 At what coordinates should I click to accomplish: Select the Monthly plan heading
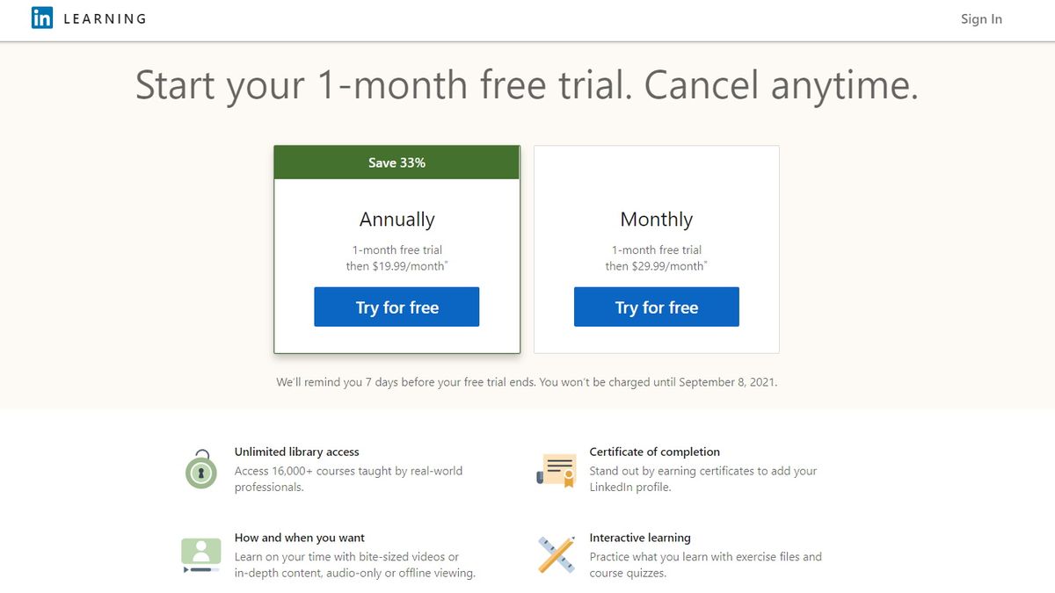pos(657,219)
